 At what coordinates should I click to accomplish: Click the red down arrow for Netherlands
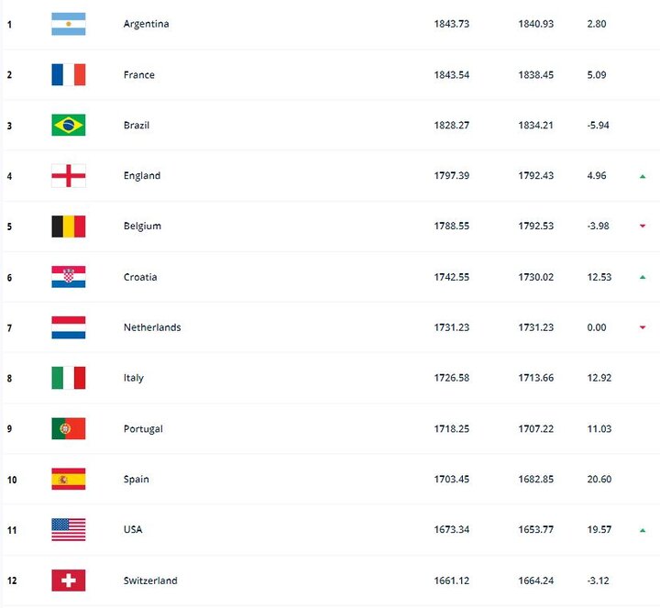coord(643,327)
